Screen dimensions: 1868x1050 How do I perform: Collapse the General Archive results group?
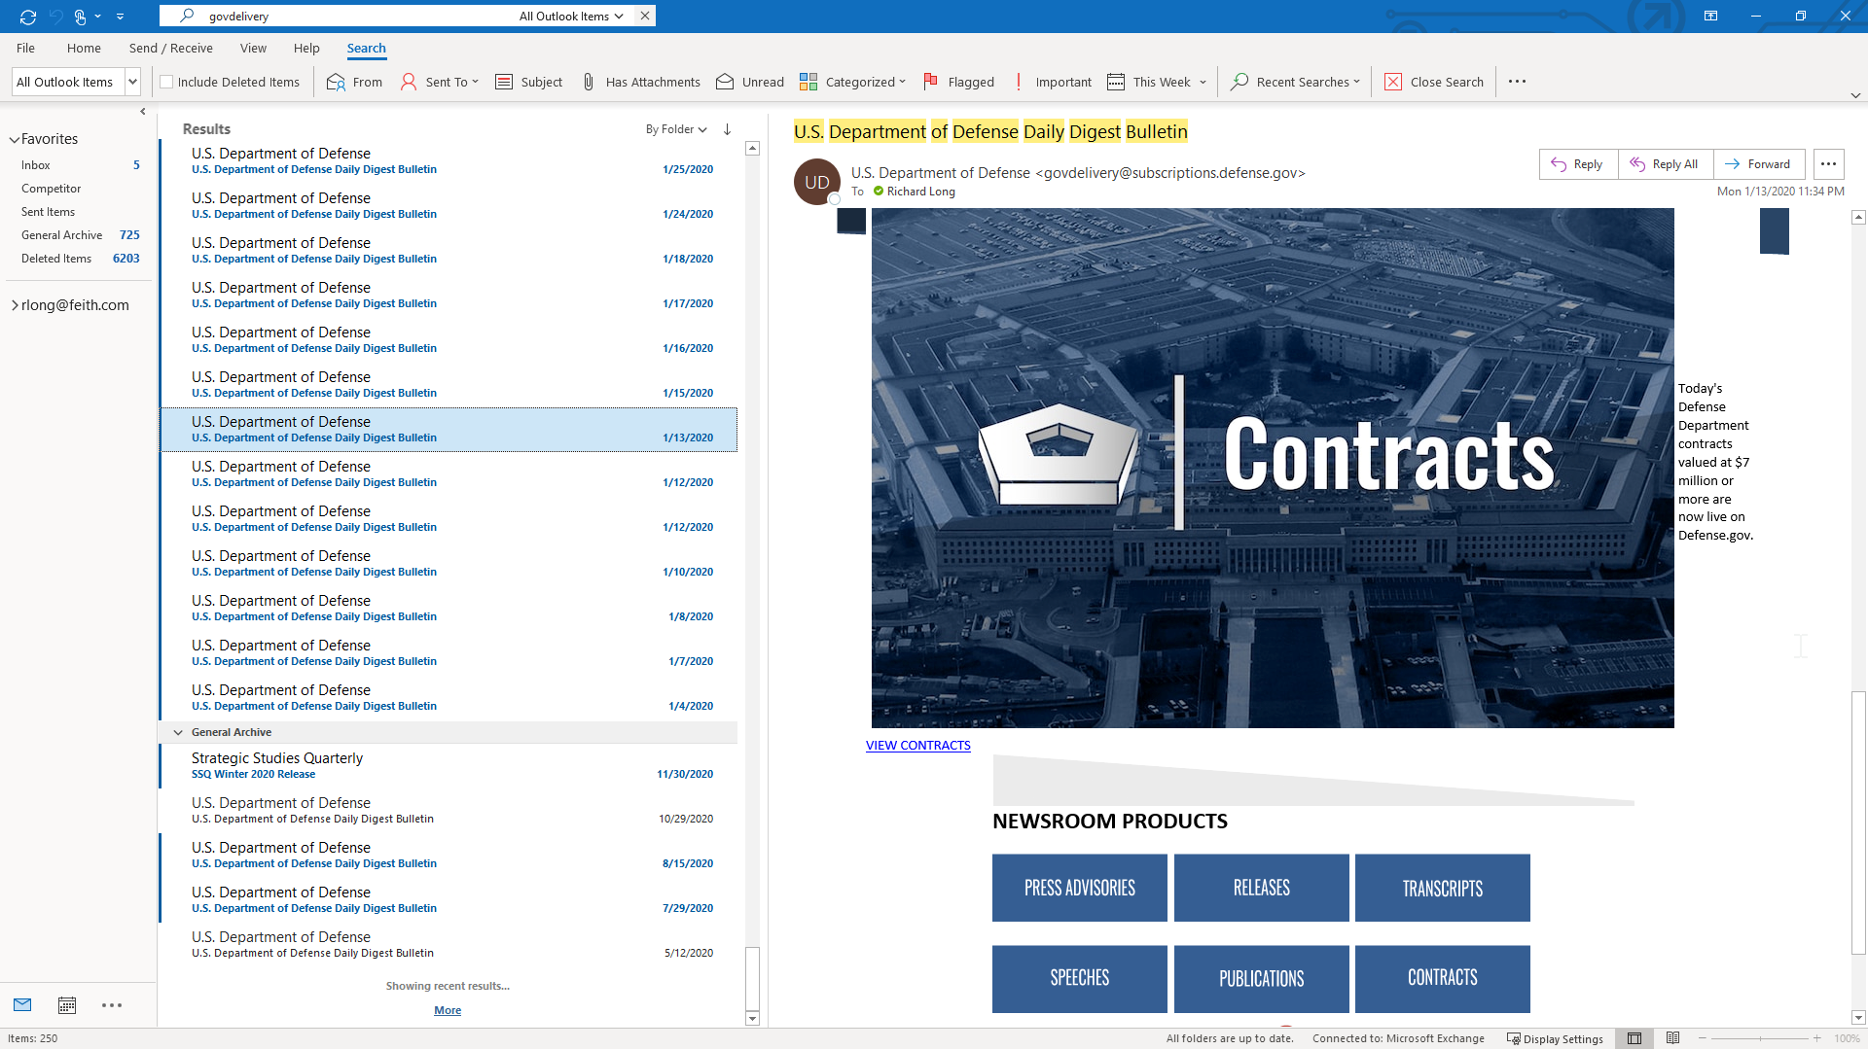coord(178,732)
